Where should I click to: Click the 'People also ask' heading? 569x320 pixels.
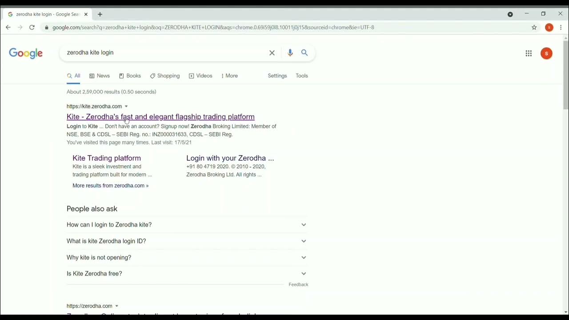tap(92, 209)
